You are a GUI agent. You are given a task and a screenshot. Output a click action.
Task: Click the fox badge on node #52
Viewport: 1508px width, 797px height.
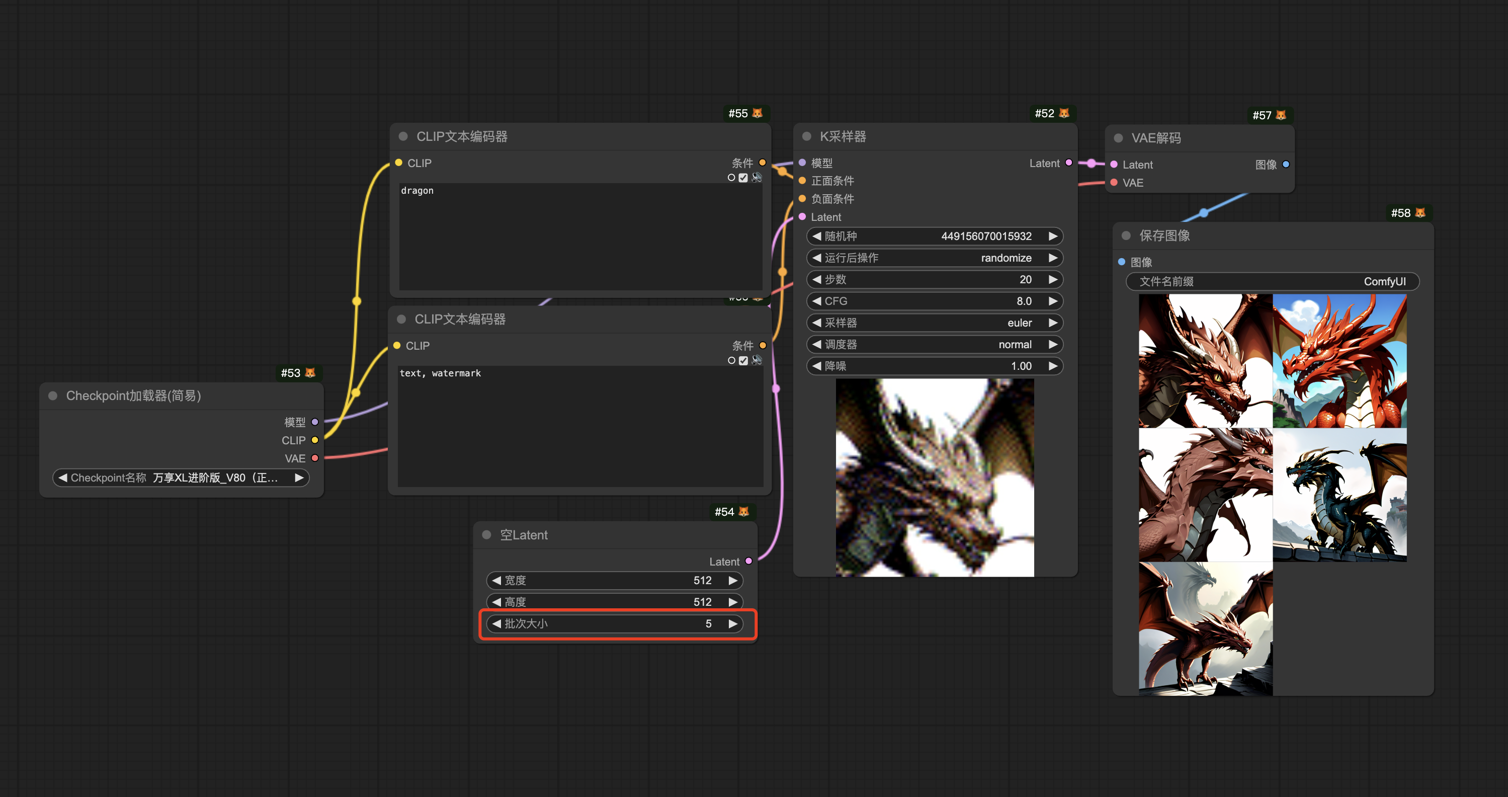(1064, 113)
